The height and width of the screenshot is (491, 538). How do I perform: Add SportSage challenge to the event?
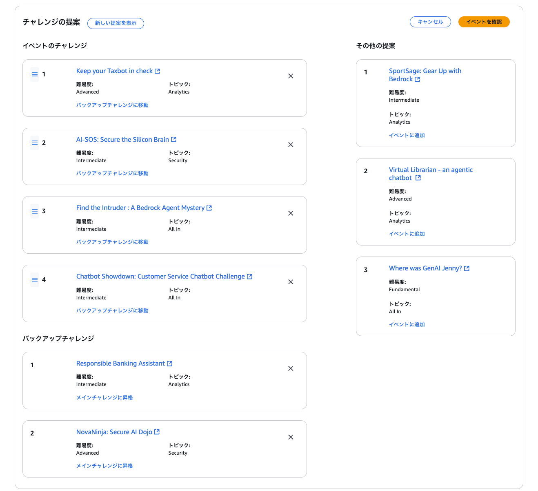407,136
